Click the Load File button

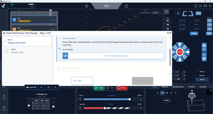tap(31, 88)
